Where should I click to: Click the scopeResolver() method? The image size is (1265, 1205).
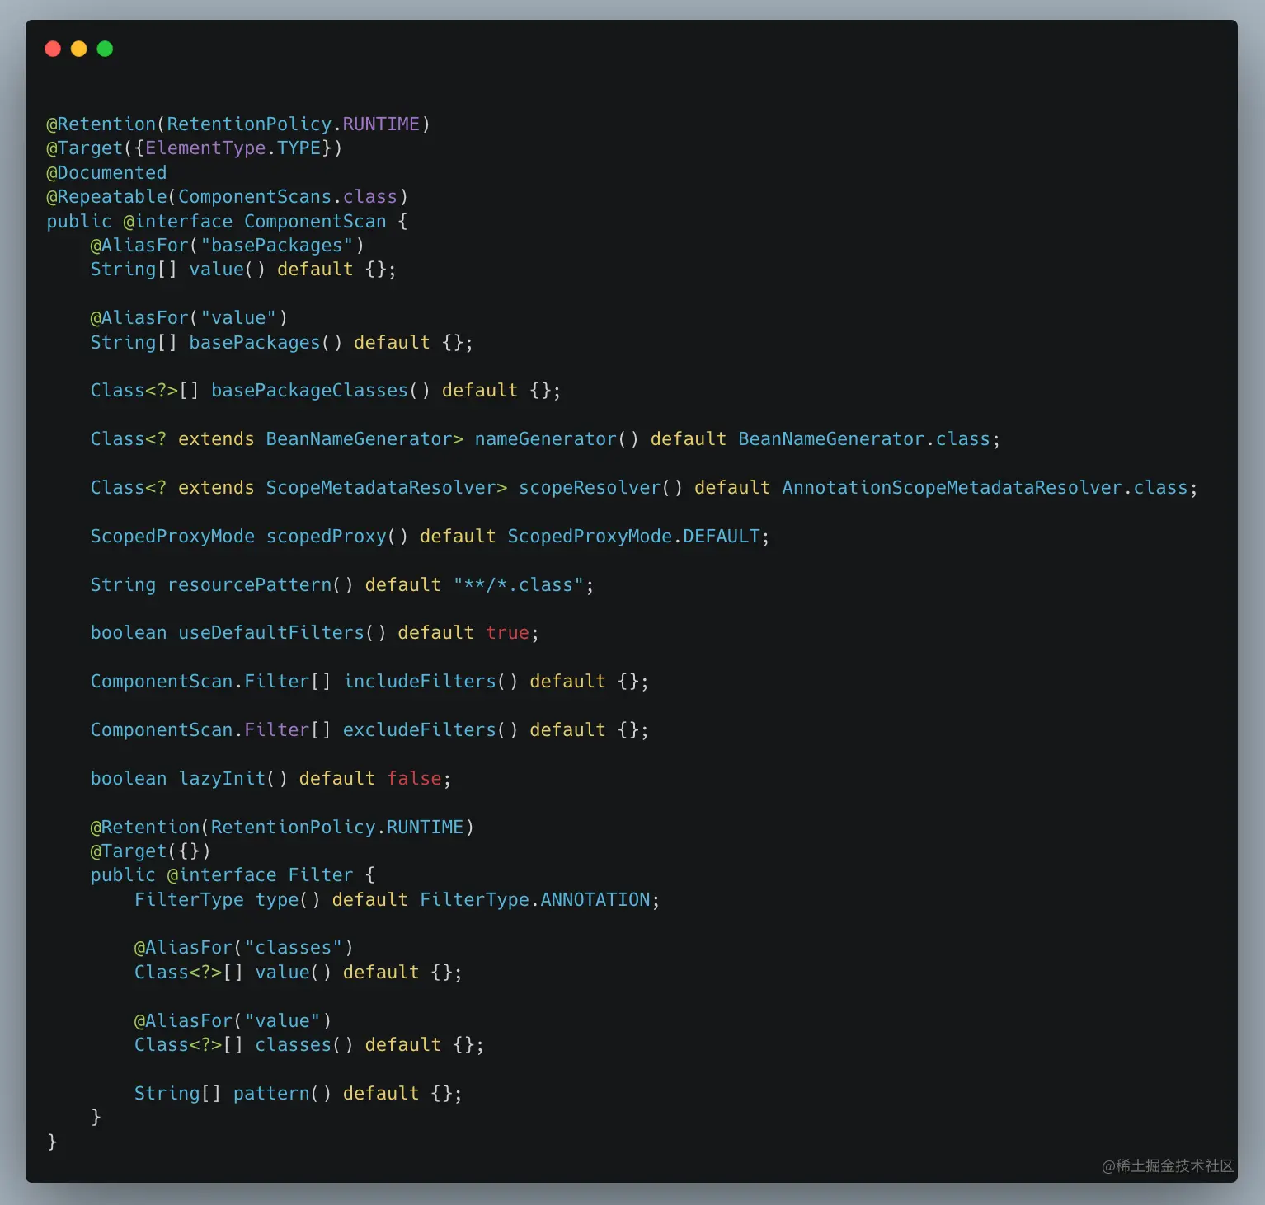601,487
